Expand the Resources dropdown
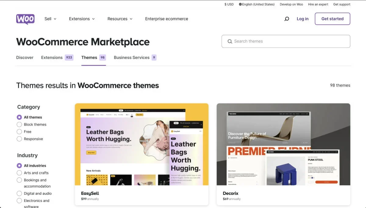 pyautogui.click(x=120, y=19)
